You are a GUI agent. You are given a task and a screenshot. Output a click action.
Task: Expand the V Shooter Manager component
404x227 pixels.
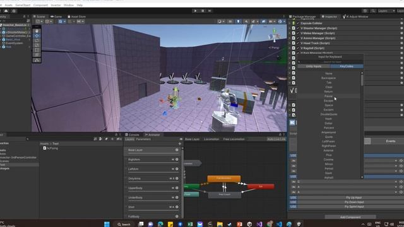(290, 28)
